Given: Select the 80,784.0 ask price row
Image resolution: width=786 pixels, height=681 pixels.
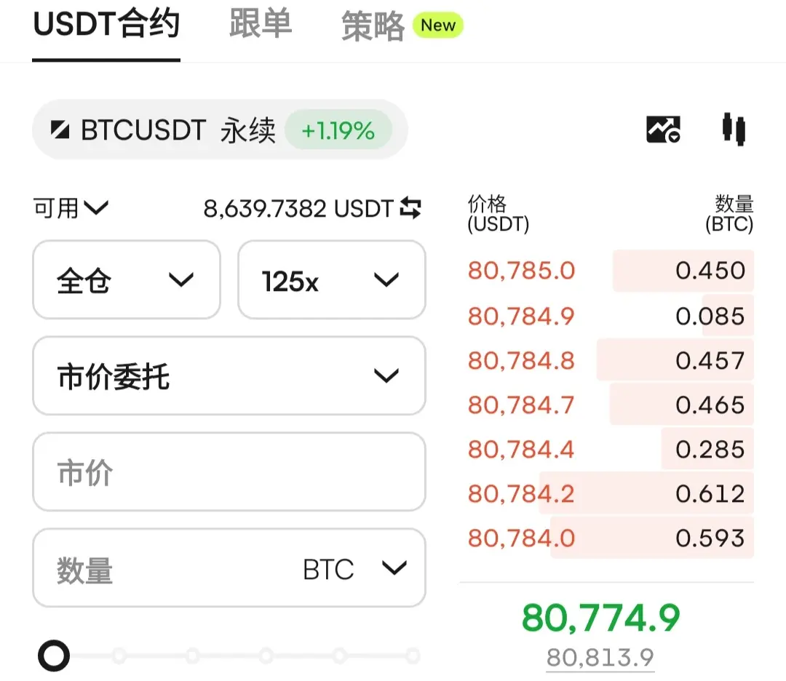Looking at the screenshot, I should coord(610,538).
